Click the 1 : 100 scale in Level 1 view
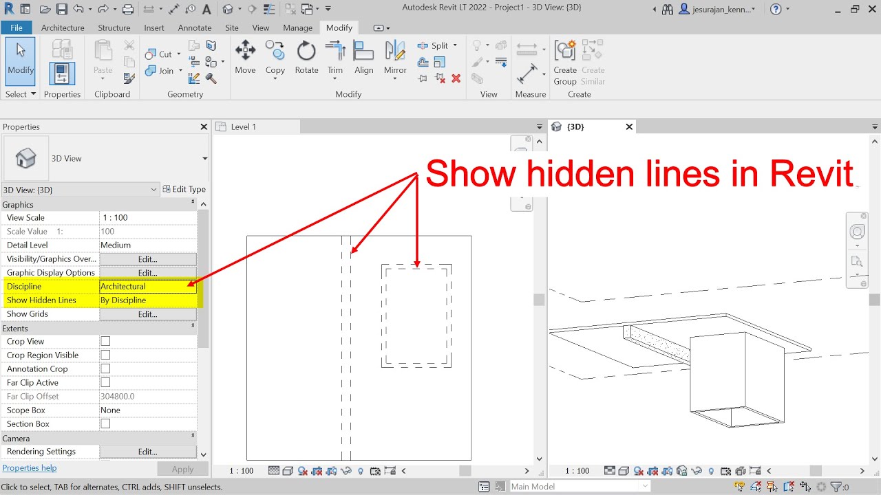The image size is (881, 495). (242, 471)
